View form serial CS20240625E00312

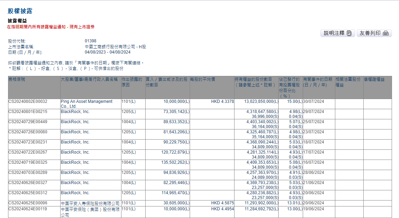pyautogui.click(x=28, y=193)
